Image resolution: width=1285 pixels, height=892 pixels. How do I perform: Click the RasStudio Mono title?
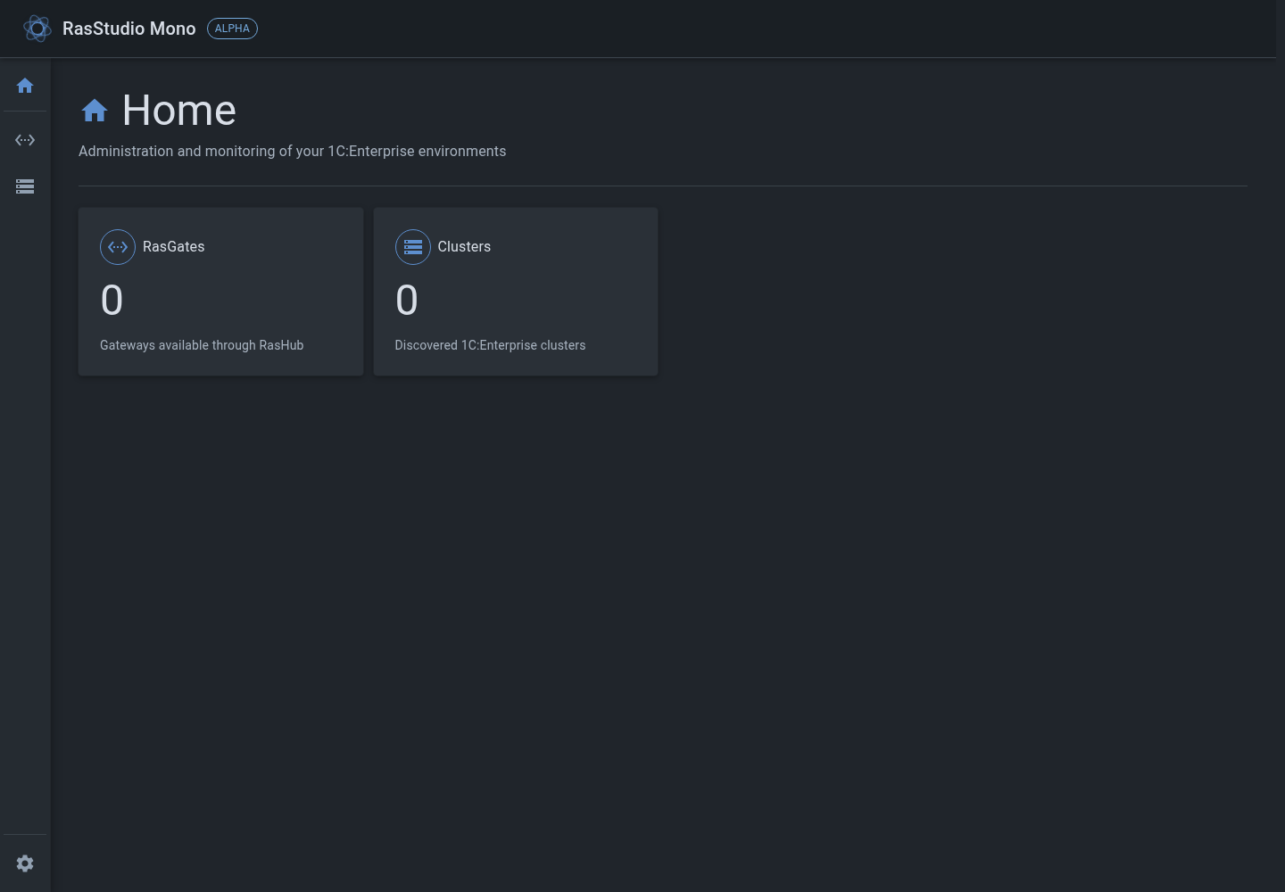(129, 29)
